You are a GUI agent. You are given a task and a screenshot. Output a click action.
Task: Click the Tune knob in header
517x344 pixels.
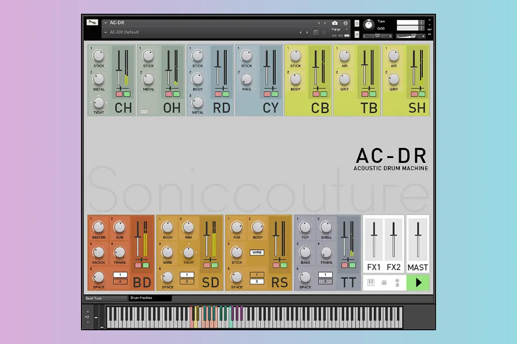pos(368,25)
